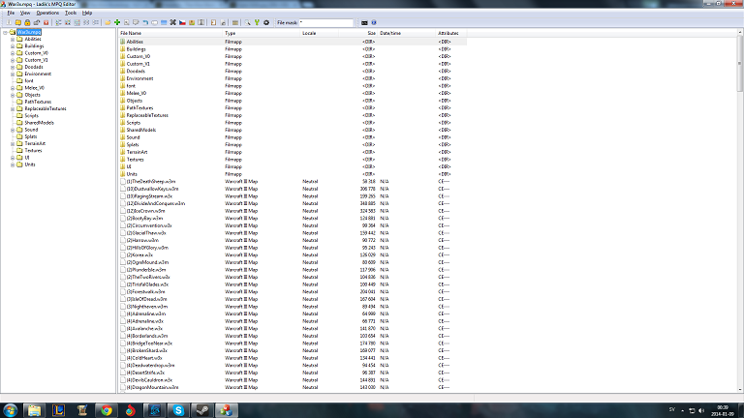Click the white rename-box toolbar icon
The width and height of the screenshot is (744, 418).
click(x=154, y=22)
